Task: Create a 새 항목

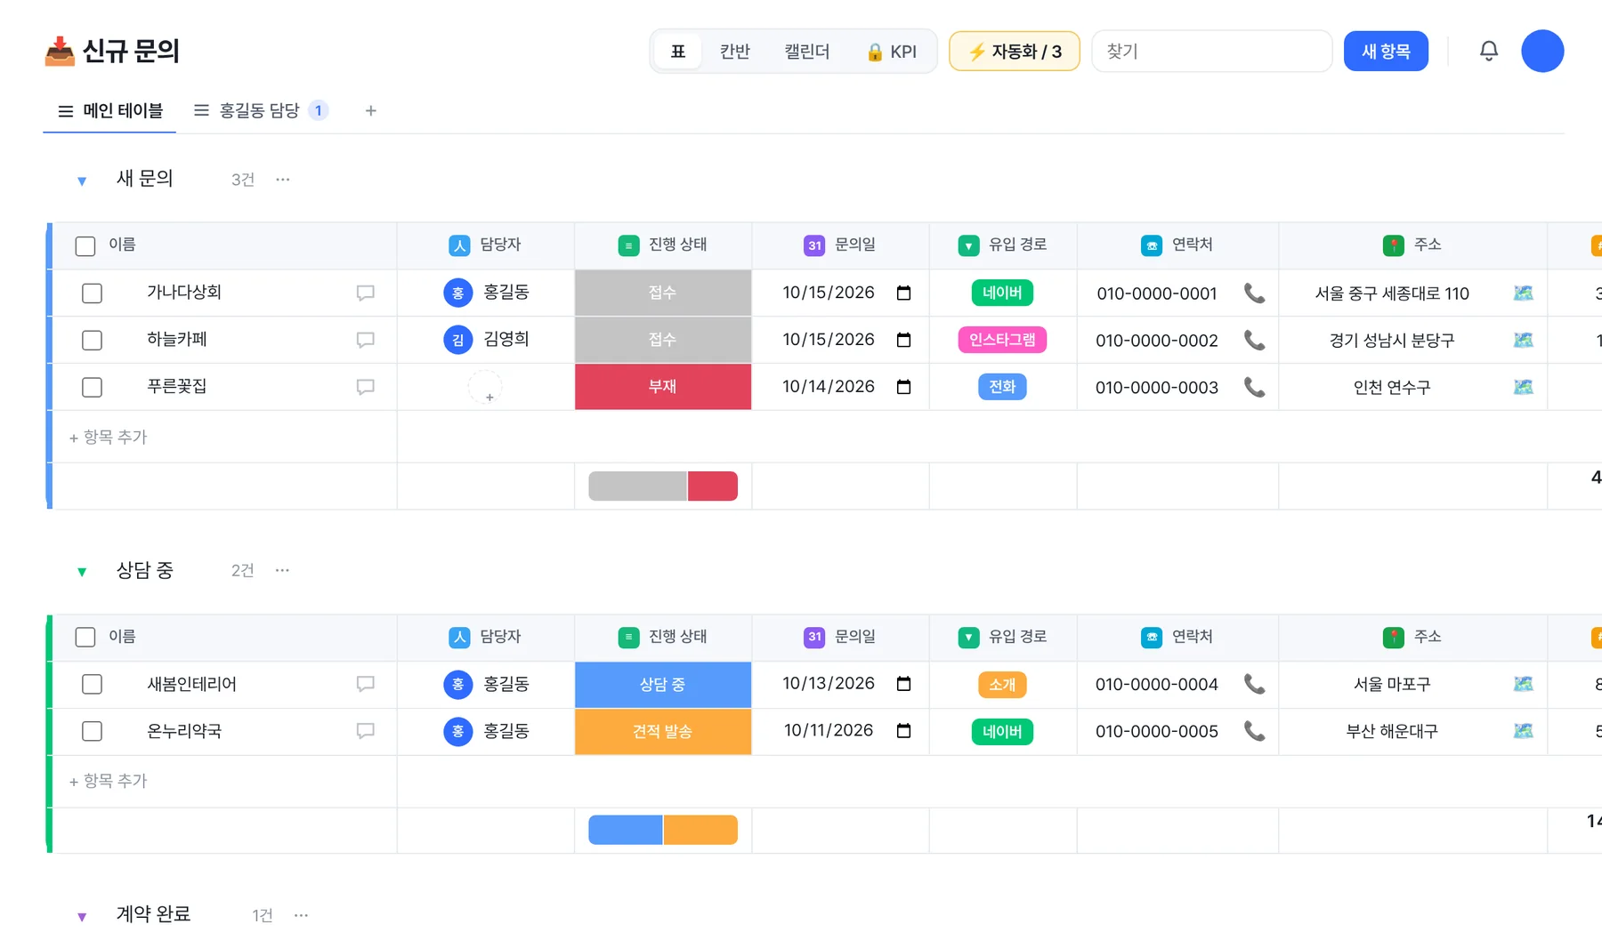Action: pos(1386,52)
